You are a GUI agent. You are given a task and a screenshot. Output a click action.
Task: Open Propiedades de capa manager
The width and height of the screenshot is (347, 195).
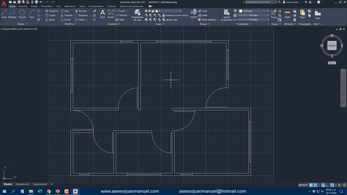point(137,15)
